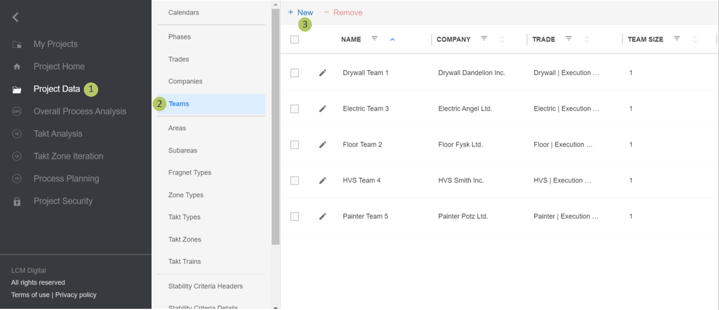This screenshot has height=310, width=719.
Task: Check the box for Floor Team 2
Action: click(x=295, y=145)
